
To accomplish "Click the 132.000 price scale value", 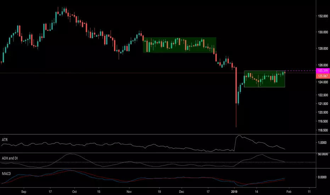I will tap(323, 16).
